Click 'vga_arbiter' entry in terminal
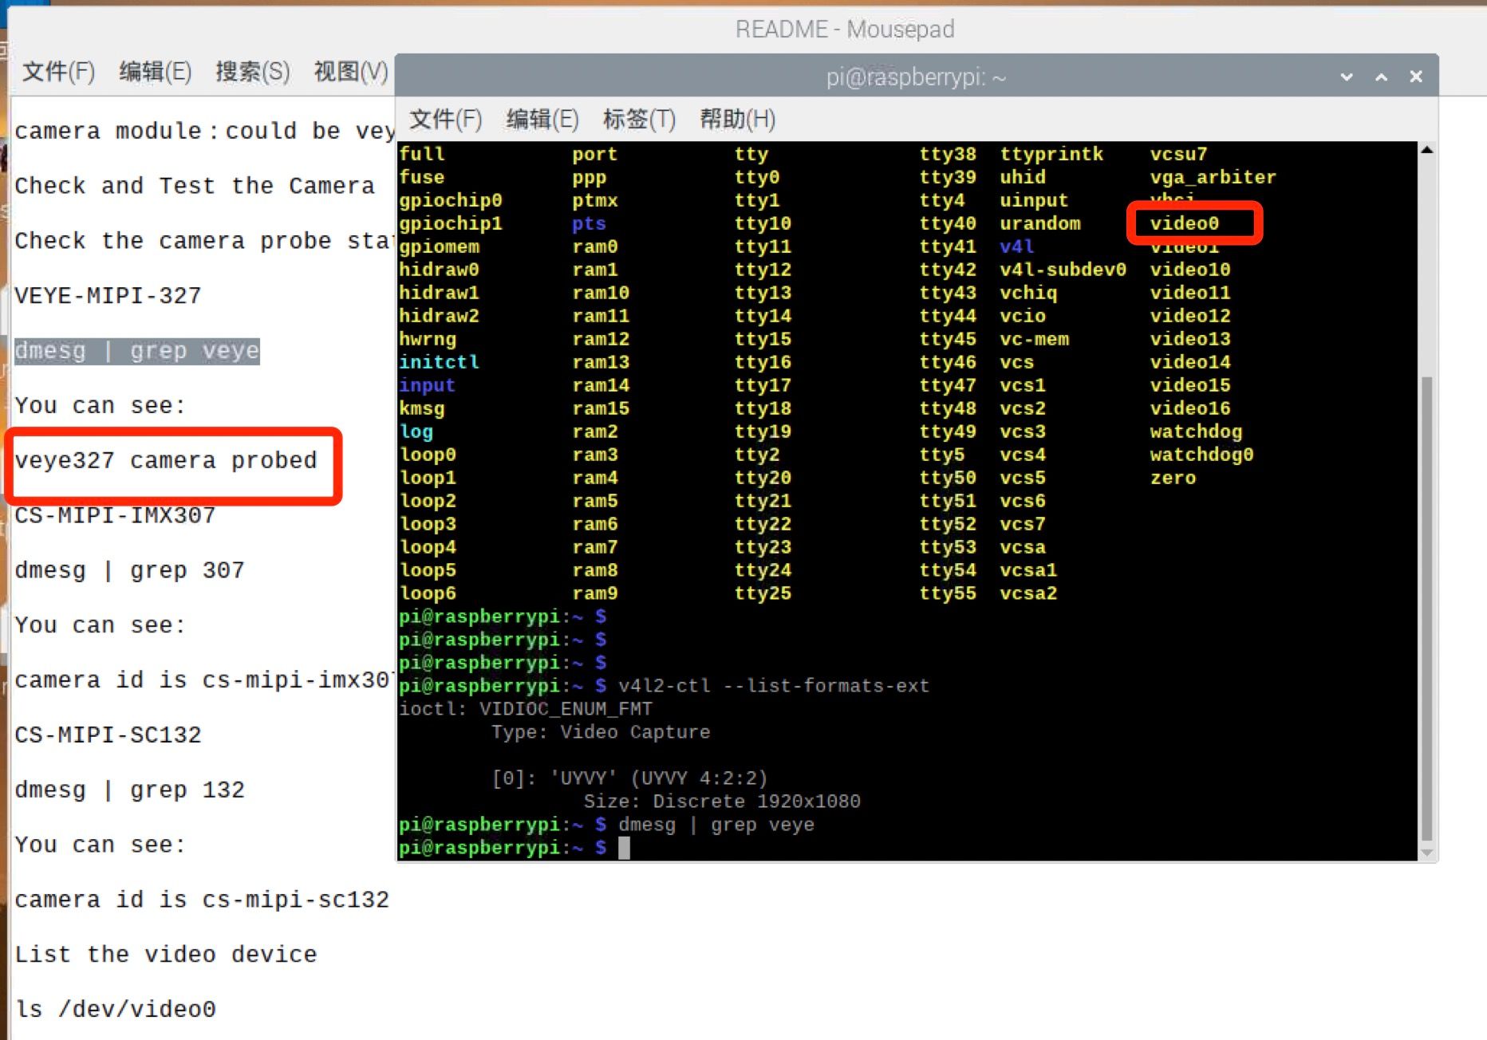Screen dimensions: 1487x1040 click(x=1213, y=177)
